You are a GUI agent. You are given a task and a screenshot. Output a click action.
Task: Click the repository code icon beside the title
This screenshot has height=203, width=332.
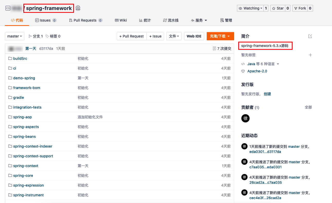(8, 8)
